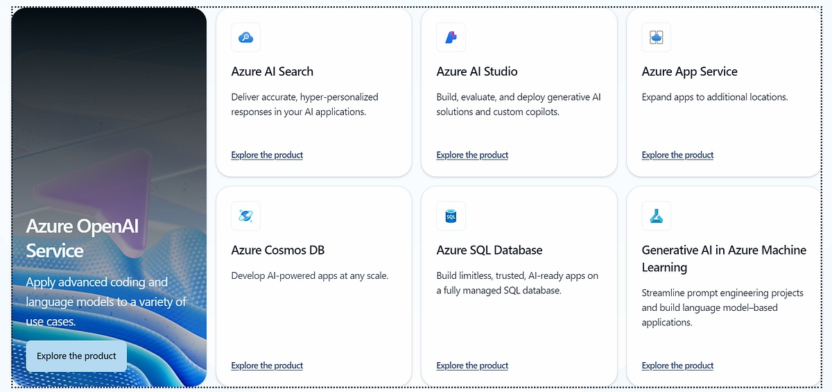Screen dimensions: 832x392
Task: Open Explore the product link for App Service
Action: 677,155
